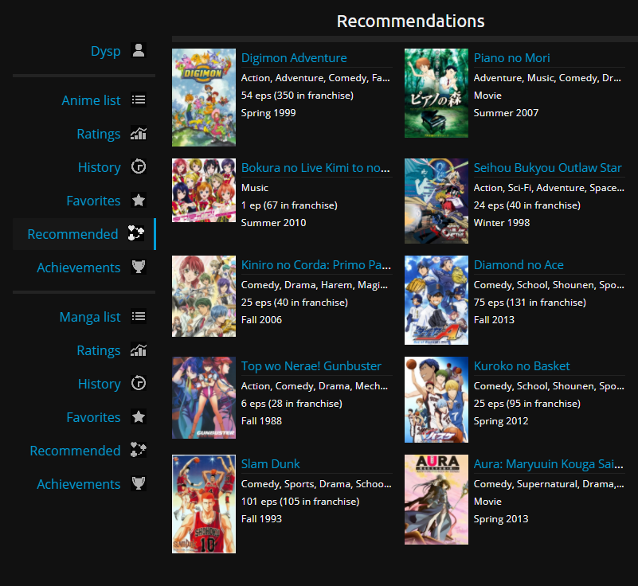The height and width of the screenshot is (586, 638).
Task: Click the manga Recommended icon
Action: tap(139, 450)
